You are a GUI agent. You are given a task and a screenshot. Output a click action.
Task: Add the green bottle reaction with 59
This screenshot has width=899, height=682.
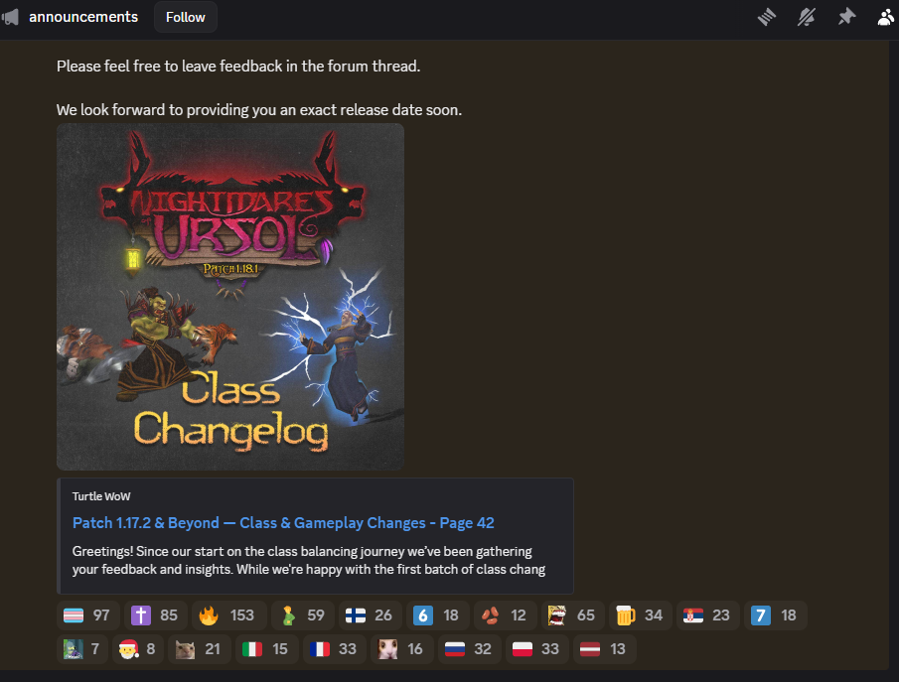point(302,615)
